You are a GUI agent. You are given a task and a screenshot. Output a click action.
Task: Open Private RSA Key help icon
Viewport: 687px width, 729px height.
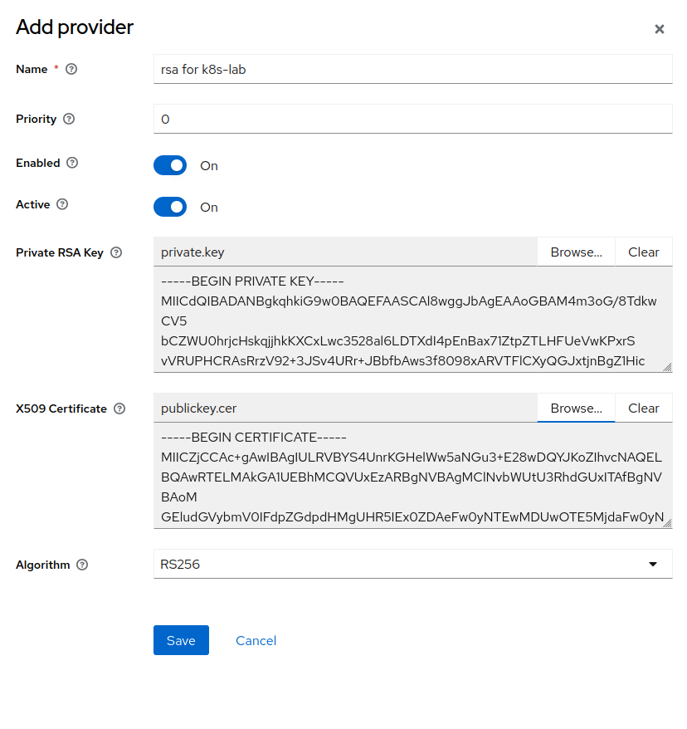coord(116,252)
